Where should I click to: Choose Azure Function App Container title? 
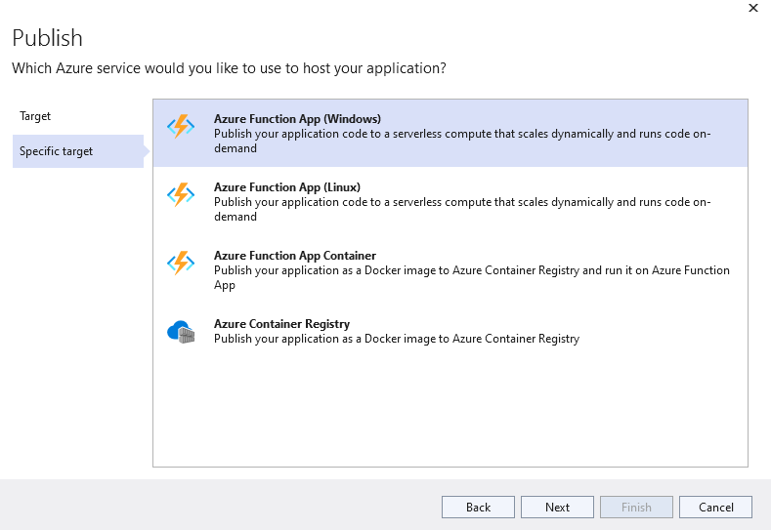coord(295,256)
